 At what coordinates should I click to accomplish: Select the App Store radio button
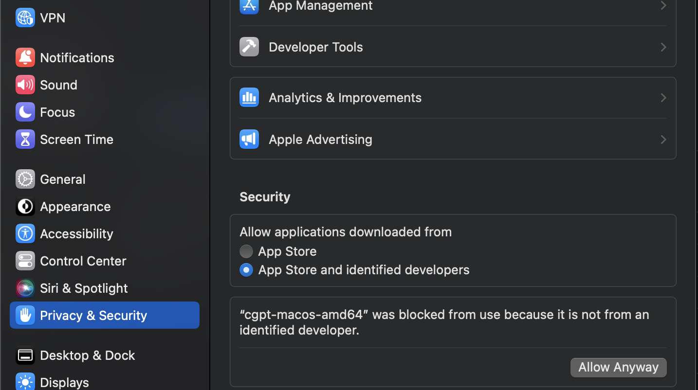point(246,251)
